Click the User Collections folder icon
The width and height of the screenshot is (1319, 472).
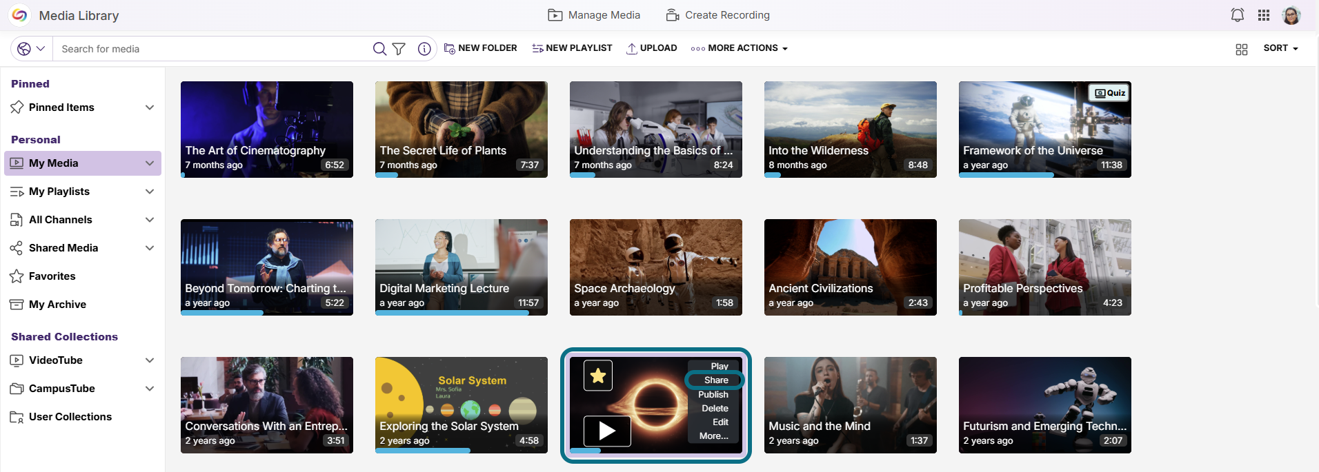coord(17,417)
